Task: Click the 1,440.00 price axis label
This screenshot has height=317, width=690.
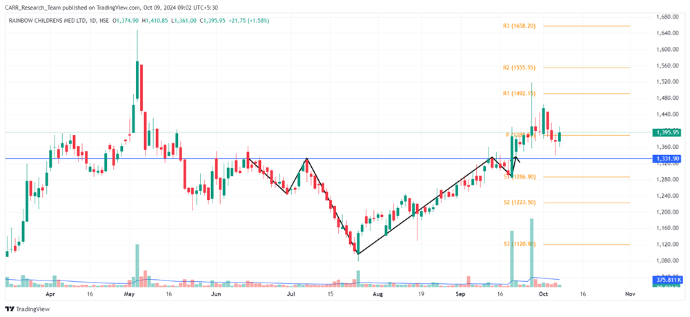Action: [x=669, y=115]
